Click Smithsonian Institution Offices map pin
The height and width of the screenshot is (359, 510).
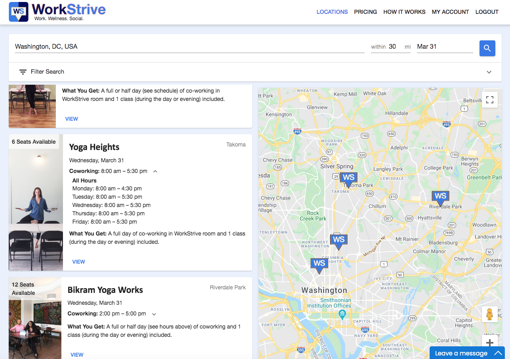[x=343, y=314]
